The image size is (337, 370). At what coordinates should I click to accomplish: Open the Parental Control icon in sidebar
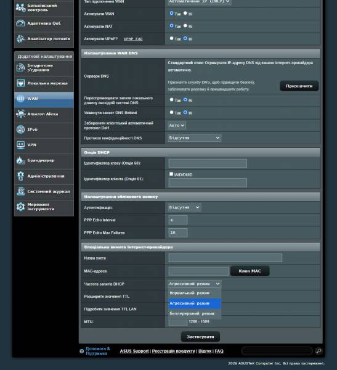coord(20,8)
